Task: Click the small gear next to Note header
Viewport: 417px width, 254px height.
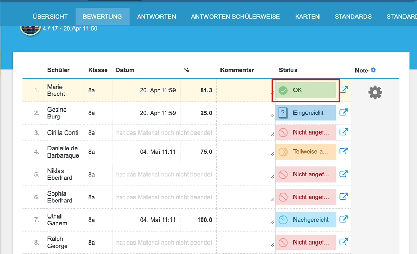Action: point(373,70)
